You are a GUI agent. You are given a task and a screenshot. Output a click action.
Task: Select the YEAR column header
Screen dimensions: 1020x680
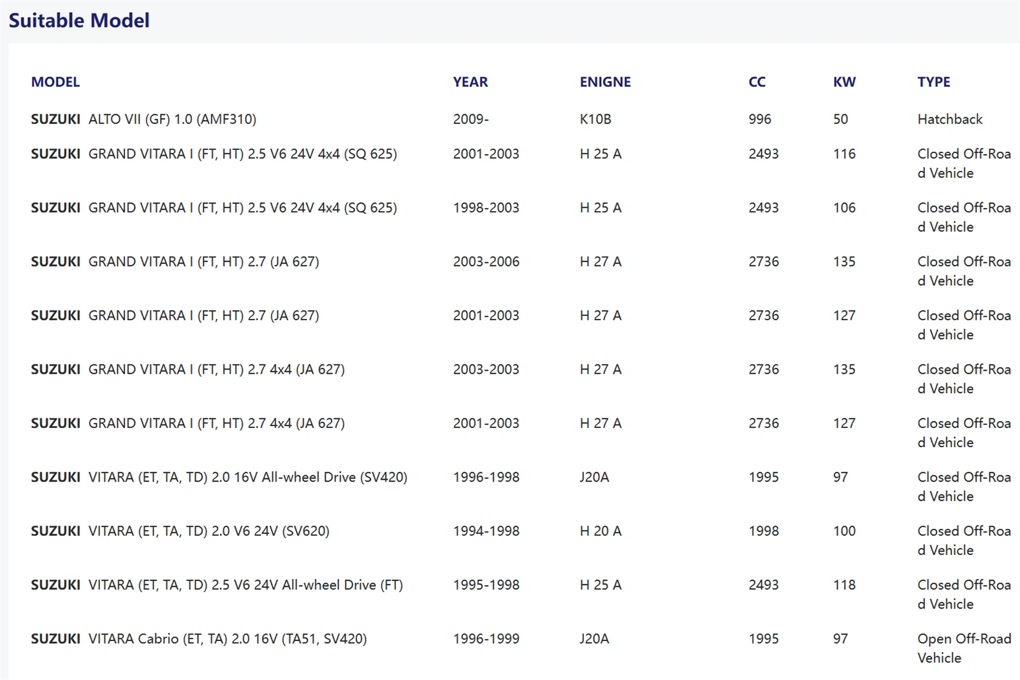click(470, 82)
